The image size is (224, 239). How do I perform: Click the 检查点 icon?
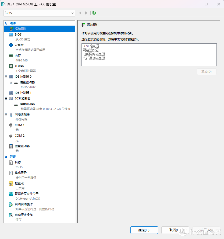click(11, 183)
